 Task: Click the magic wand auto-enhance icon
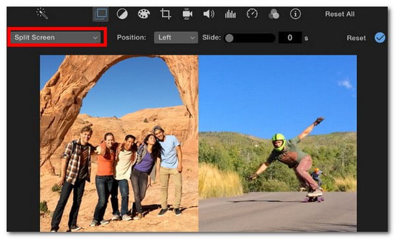42,13
